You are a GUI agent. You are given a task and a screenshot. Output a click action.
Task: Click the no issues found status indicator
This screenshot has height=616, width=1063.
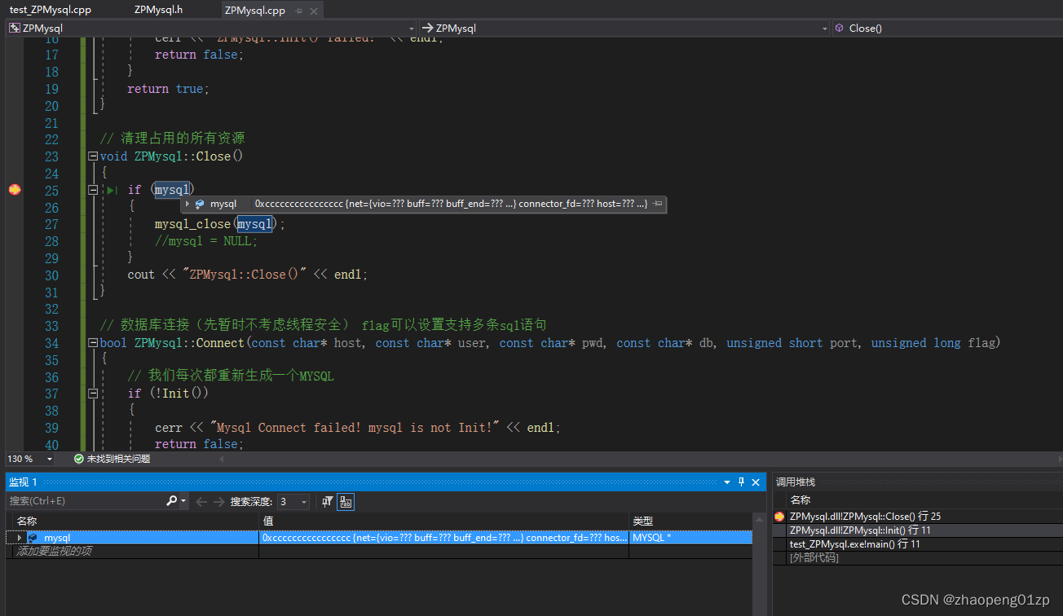click(x=112, y=459)
